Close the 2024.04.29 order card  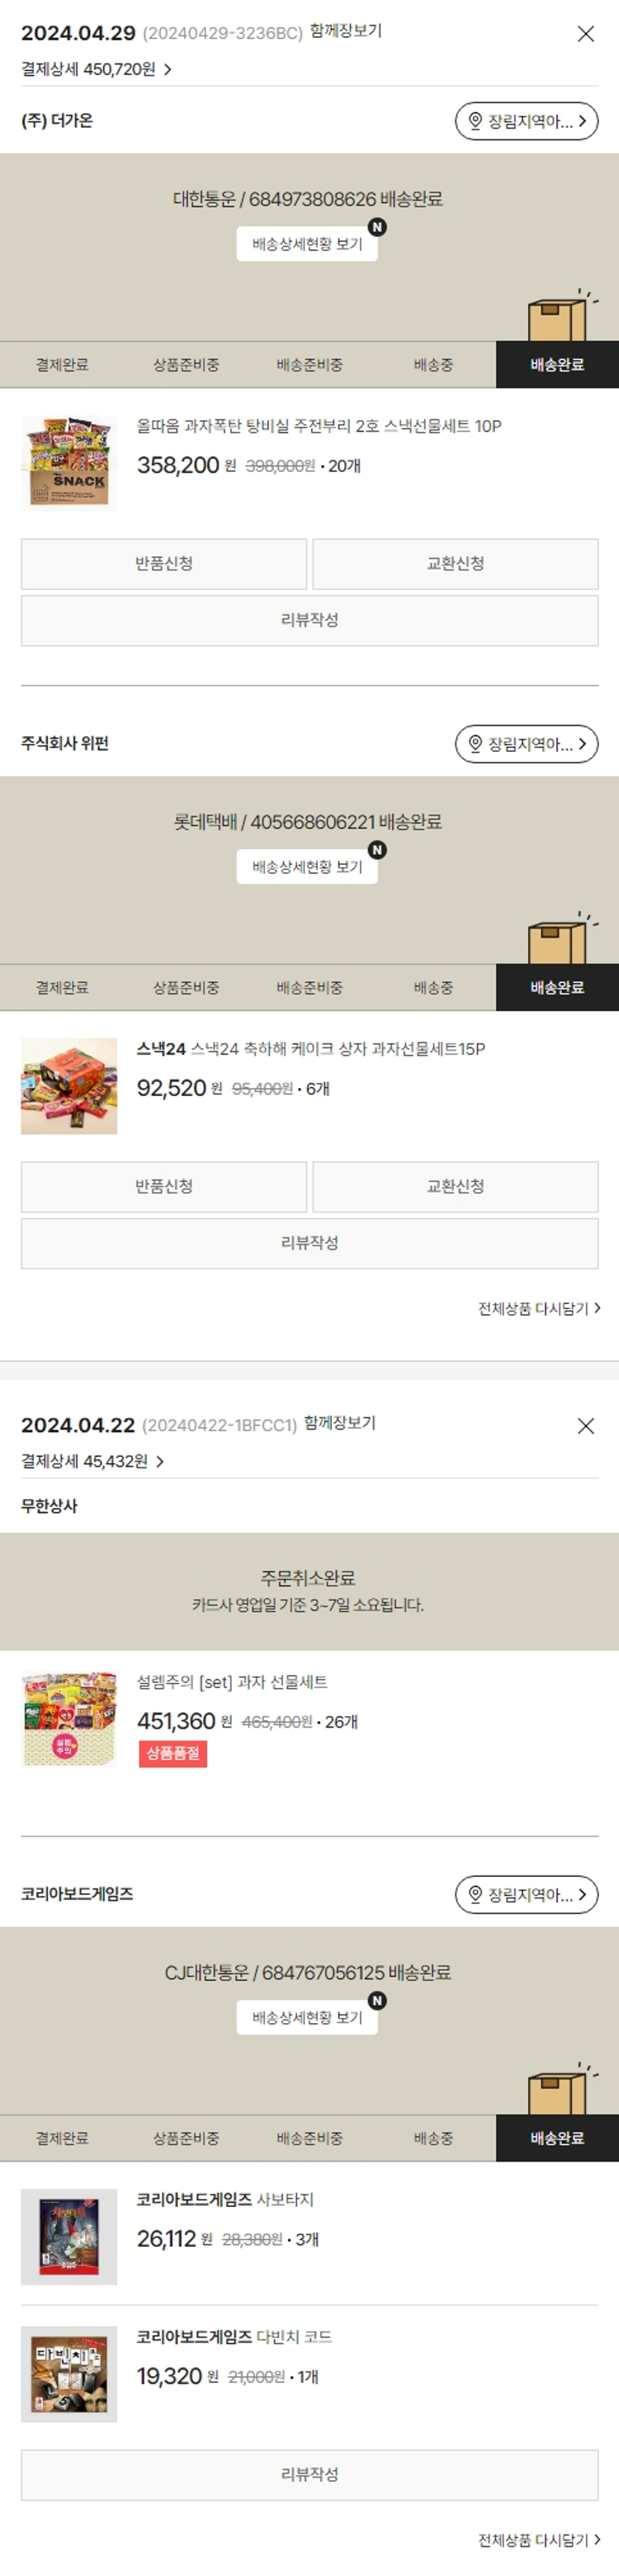585,34
